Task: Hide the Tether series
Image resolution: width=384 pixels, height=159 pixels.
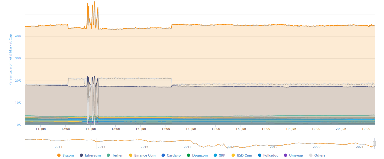Action: tap(115, 155)
